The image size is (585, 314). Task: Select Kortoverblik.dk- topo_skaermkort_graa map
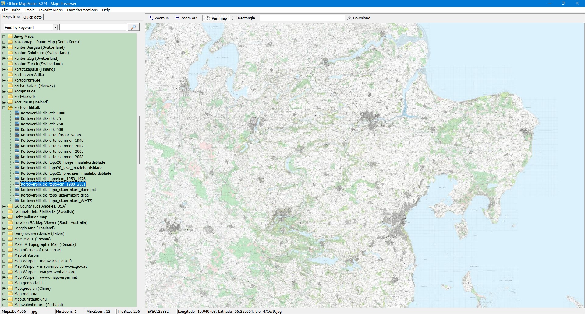[x=55, y=195]
